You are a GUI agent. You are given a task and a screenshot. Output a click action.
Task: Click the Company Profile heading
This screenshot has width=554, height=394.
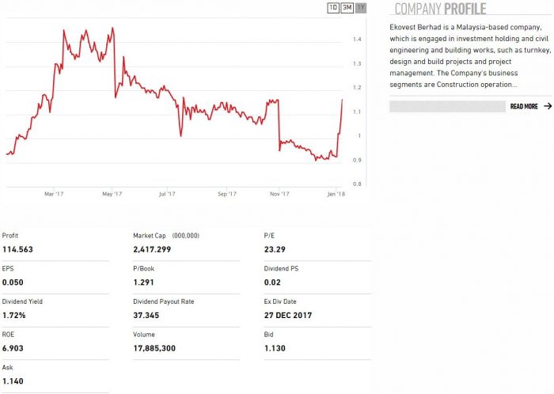(440, 9)
